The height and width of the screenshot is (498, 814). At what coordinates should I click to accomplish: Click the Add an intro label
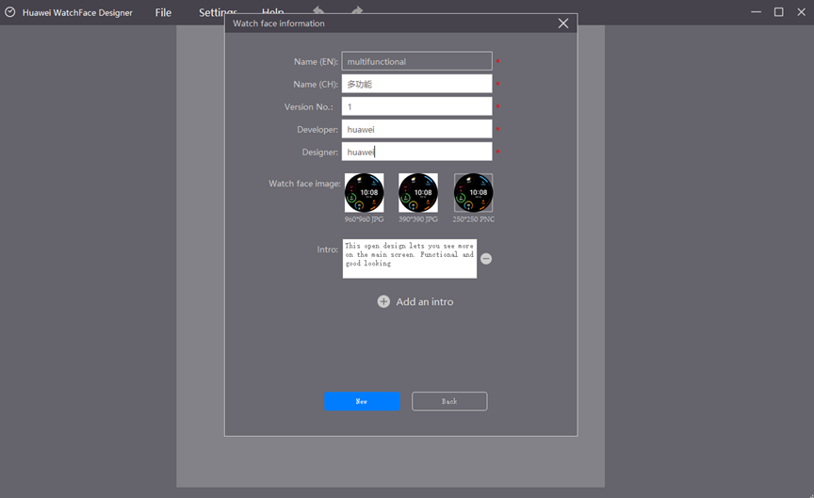pos(425,301)
